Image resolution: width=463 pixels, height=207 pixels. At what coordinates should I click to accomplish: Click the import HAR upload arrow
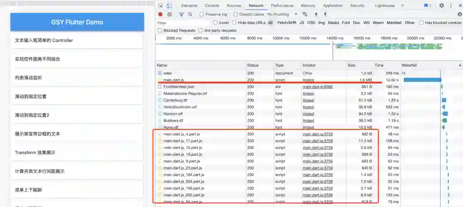click(316, 14)
